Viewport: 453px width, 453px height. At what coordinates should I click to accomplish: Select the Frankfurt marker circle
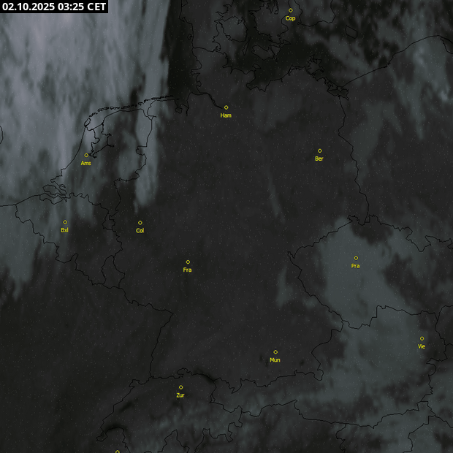188,262
